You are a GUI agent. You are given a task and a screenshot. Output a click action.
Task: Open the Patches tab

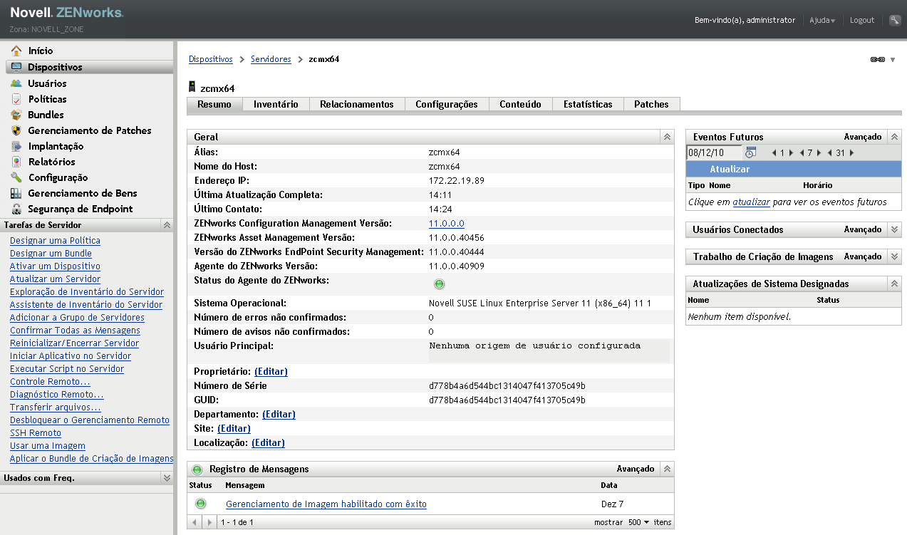coord(651,104)
